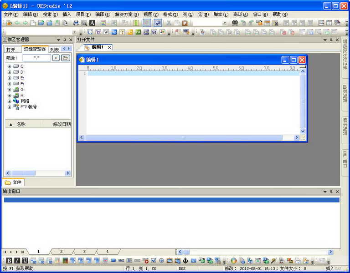Click the Print icon in toolbar
The image size is (350, 273).
tap(76, 23)
